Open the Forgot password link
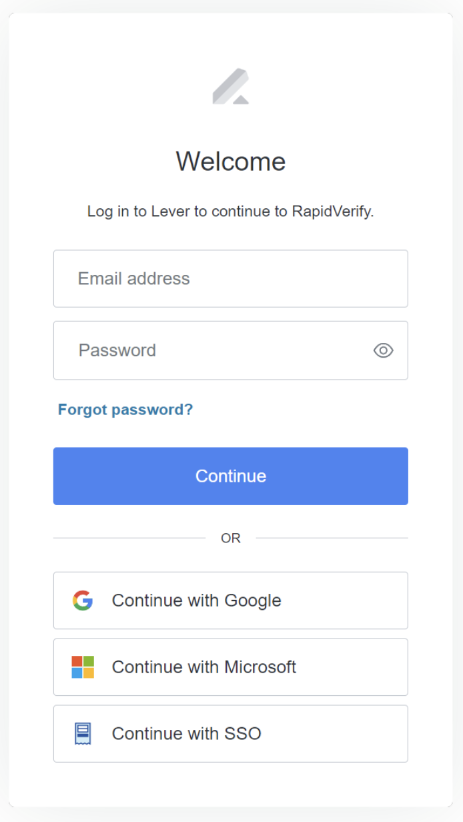This screenshot has width=463, height=822. point(125,410)
